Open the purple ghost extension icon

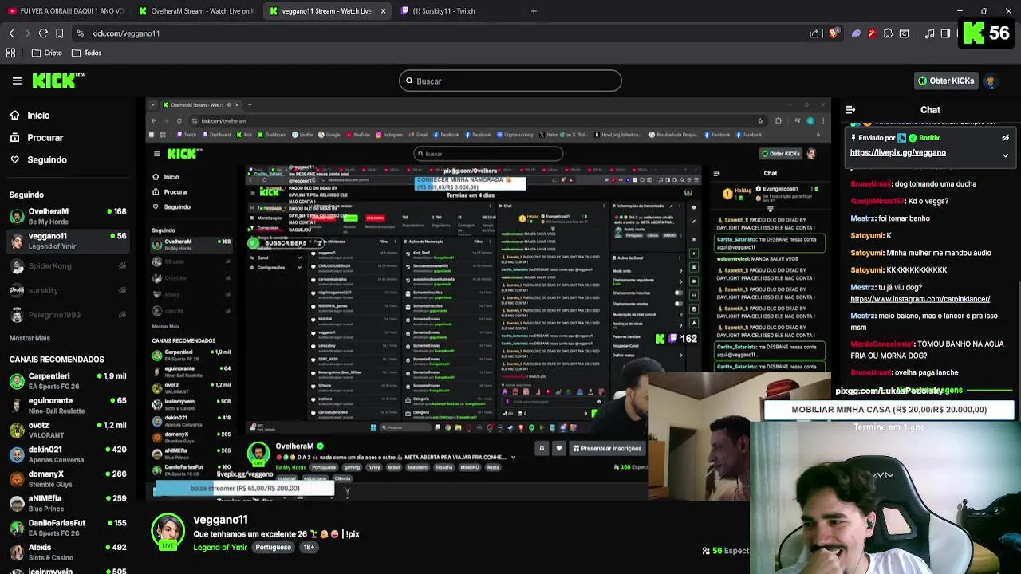pyautogui.click(x=856, y=33)
